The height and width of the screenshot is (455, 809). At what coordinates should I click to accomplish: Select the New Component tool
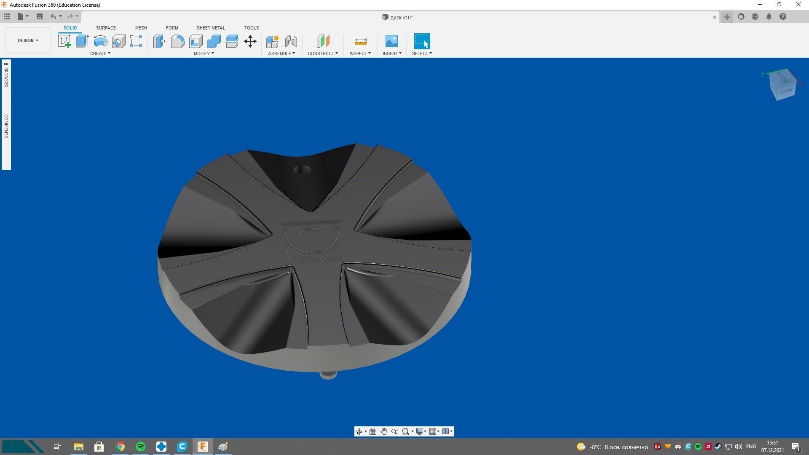point(273,41)
